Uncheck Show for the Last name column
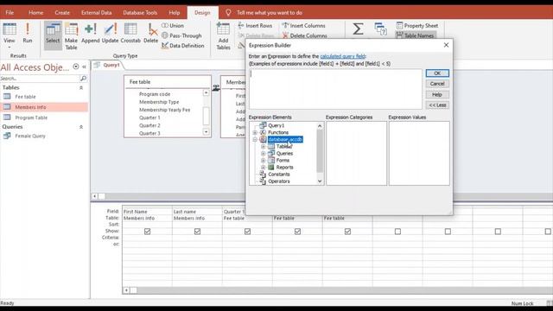 [198, 232]
